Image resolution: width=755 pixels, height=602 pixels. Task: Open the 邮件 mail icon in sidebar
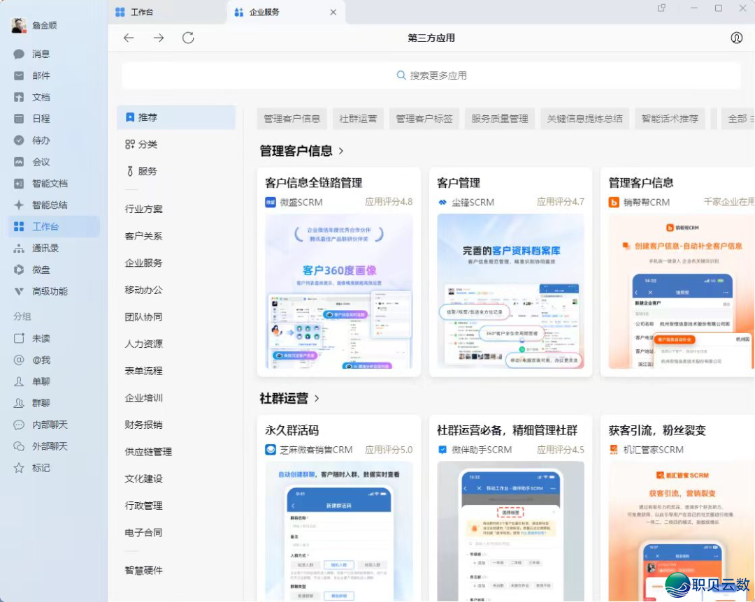(19, 75)
